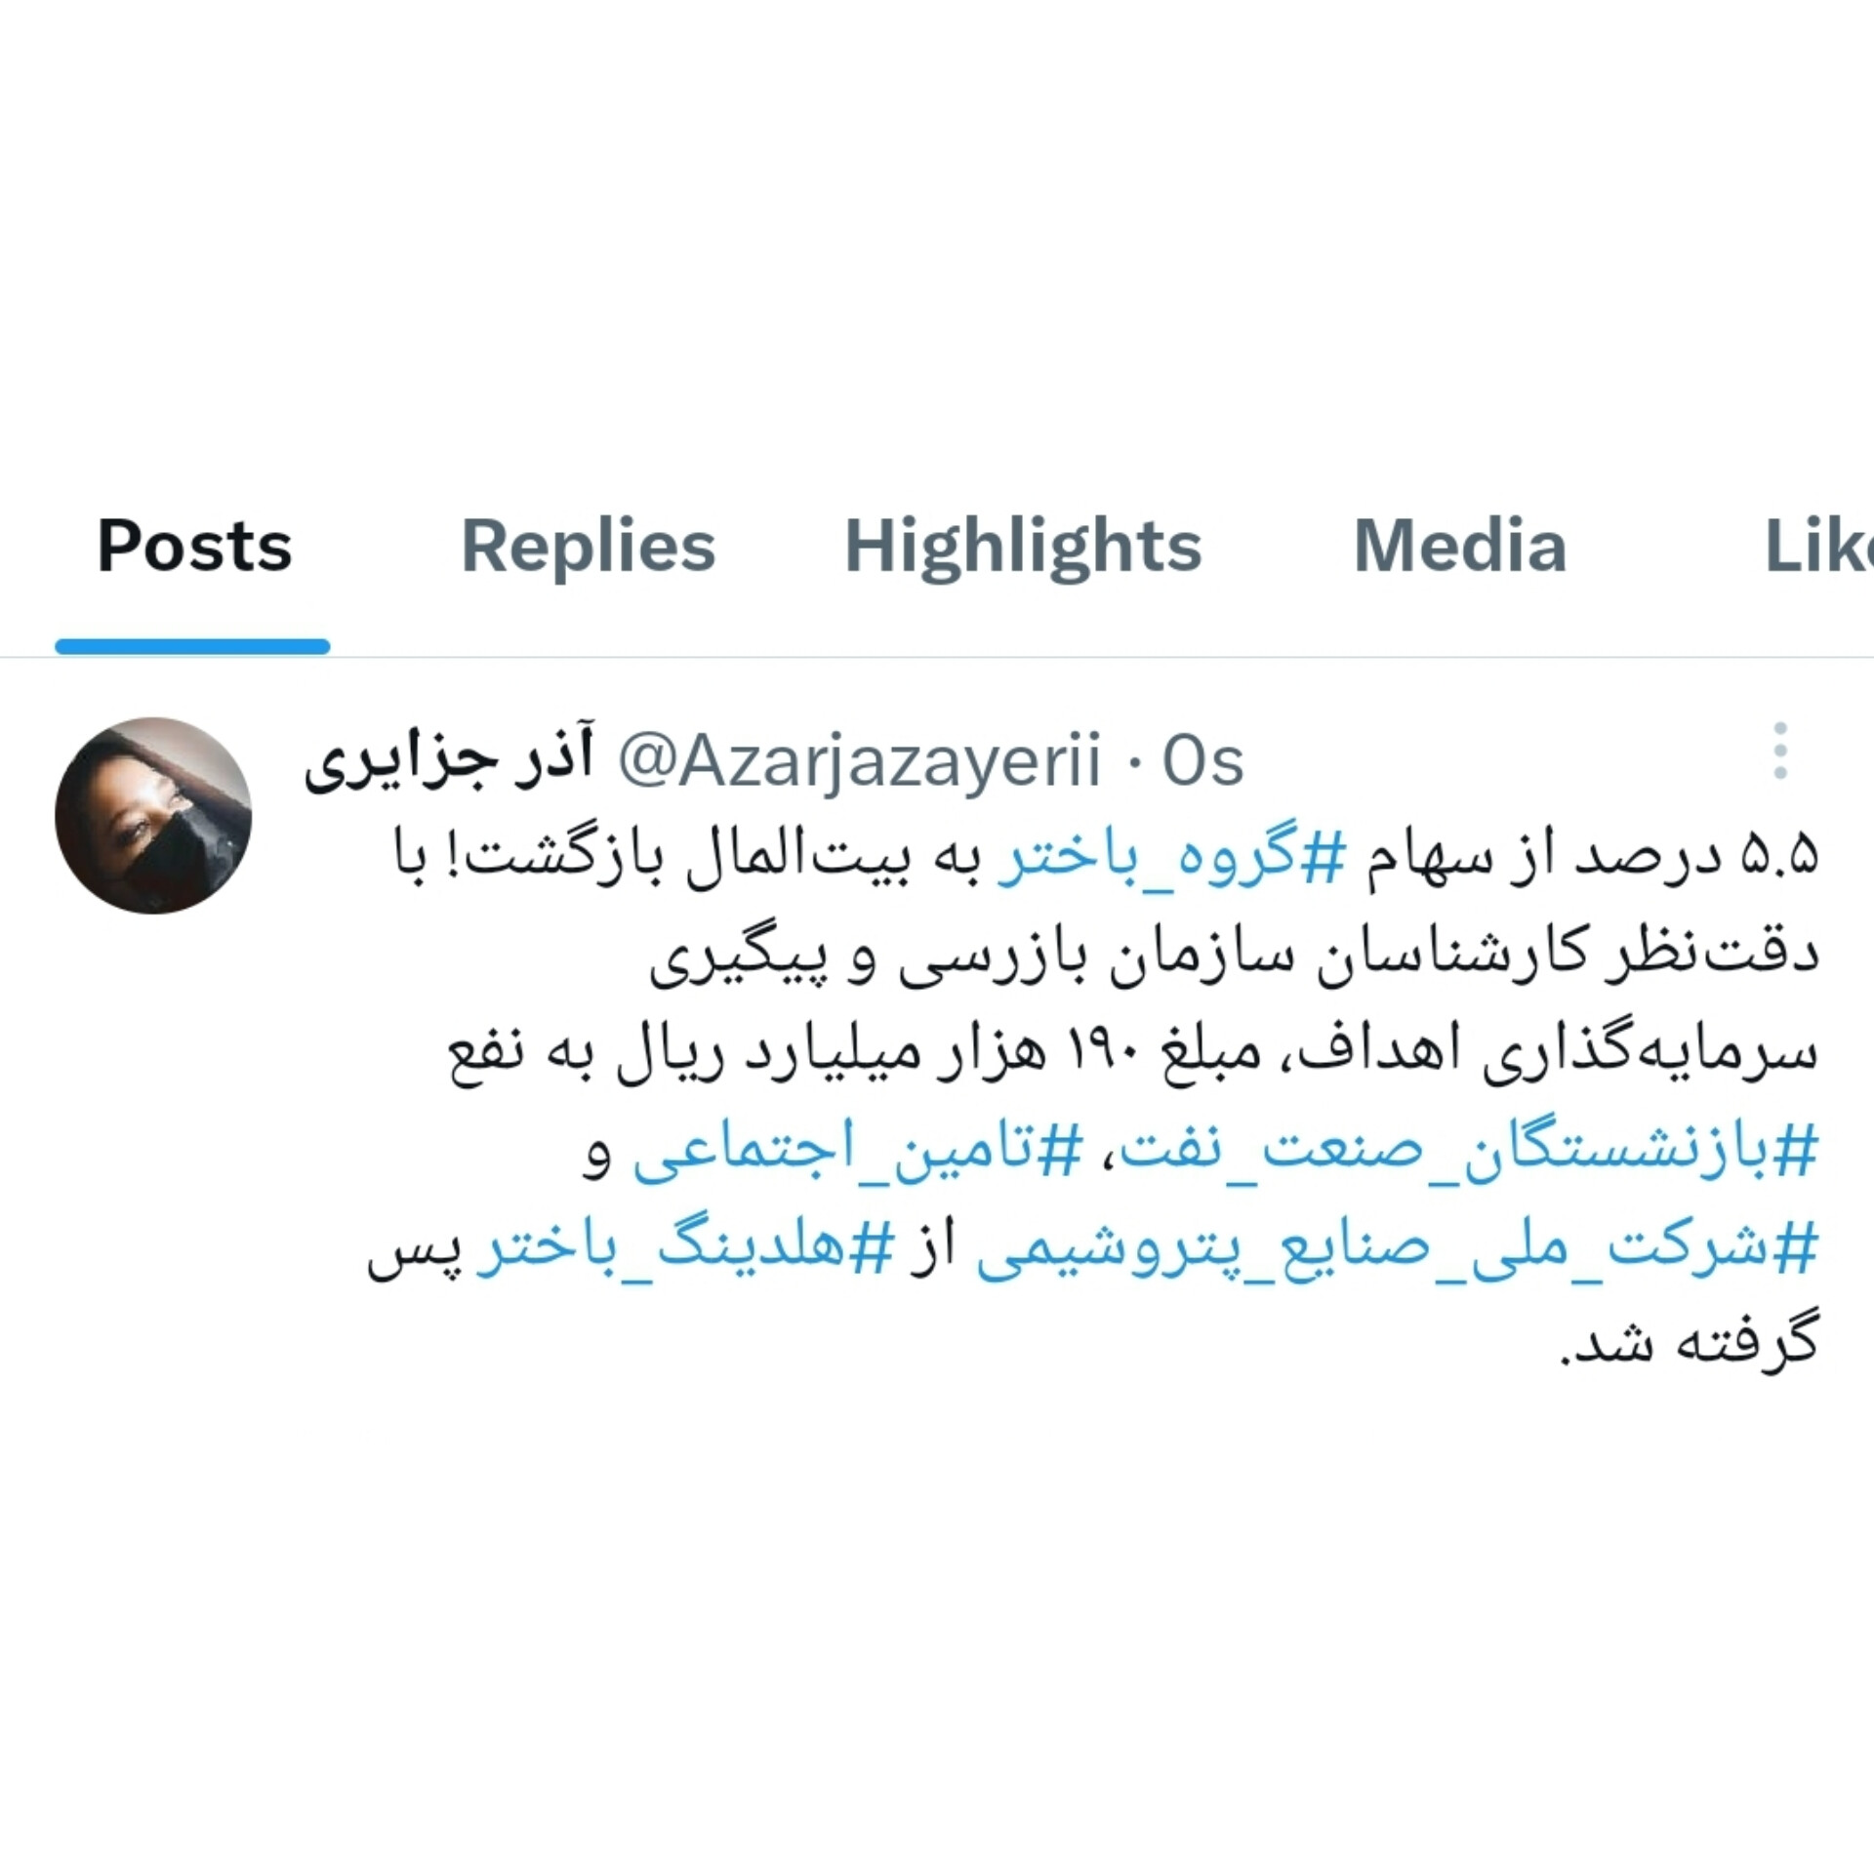Switch to the Posts tab
The width and height of the screenshot is (1874, 1874).
click(x=194, y=545)
